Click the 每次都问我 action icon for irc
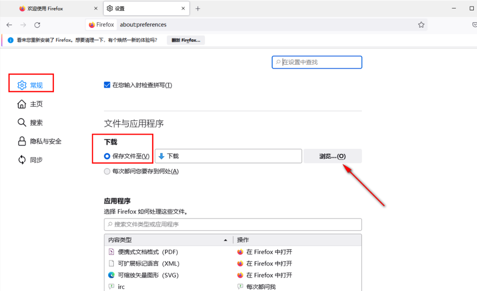 point(240,286)
